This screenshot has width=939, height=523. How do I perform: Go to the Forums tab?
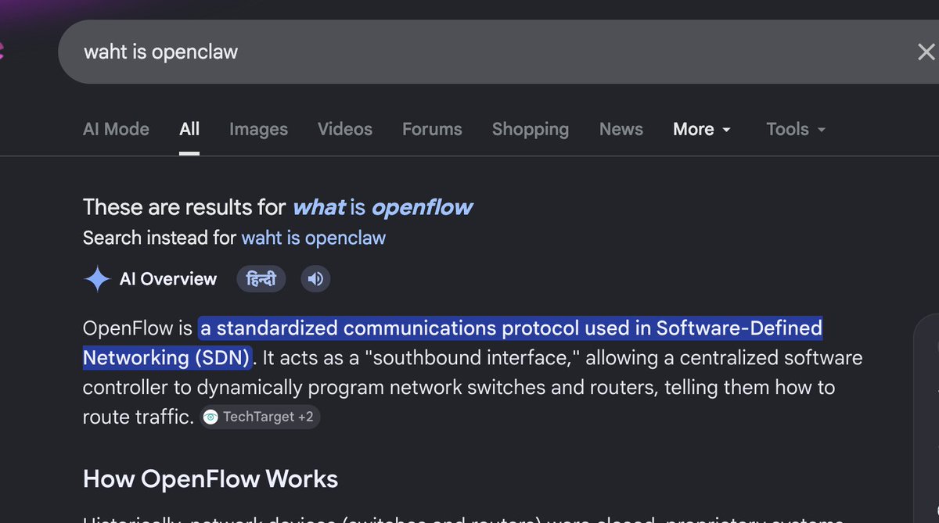click(432, 129)
